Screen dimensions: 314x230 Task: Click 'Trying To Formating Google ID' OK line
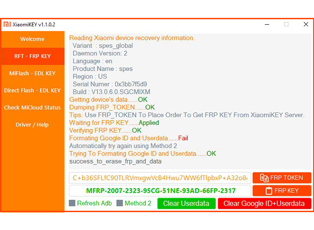[143, 153]
